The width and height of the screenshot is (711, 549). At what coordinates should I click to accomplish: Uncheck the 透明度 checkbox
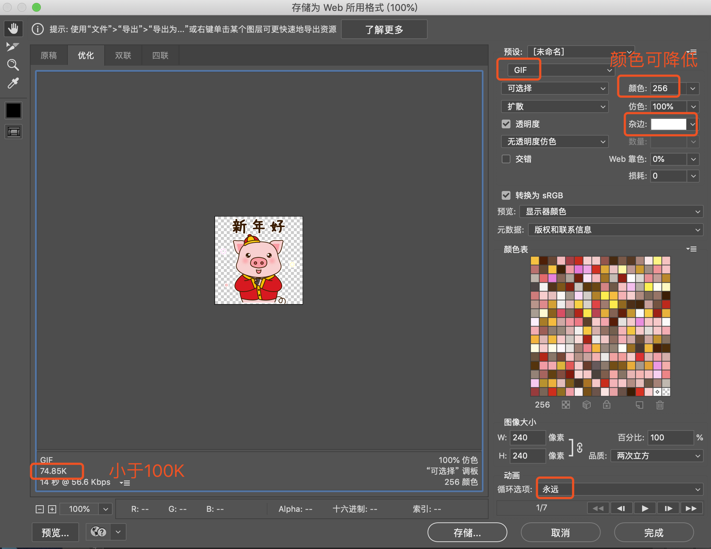pos(506,124)
